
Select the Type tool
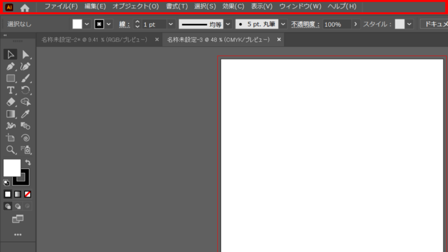(10, 90)
